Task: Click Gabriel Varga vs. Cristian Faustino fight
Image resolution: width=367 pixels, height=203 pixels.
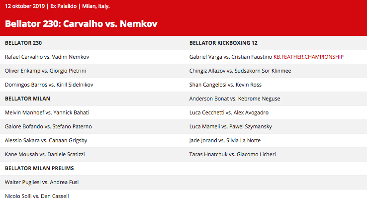Action: pos(230,57)
